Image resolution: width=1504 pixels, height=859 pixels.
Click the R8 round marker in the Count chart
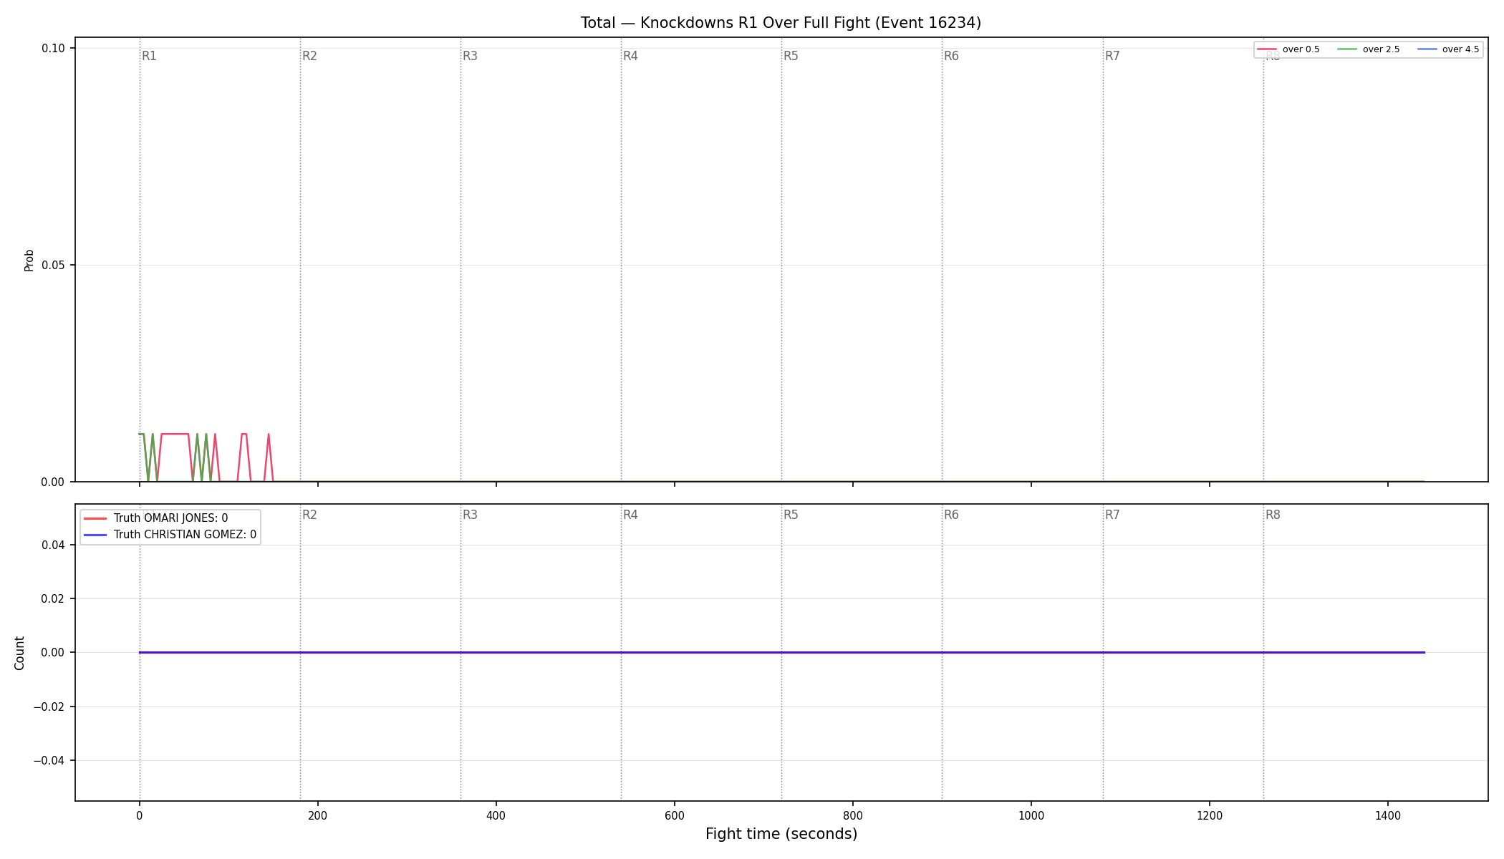1273,515
